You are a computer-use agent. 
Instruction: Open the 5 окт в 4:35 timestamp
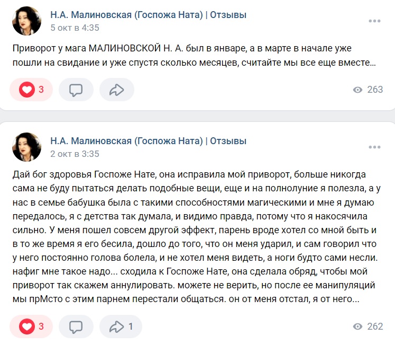point(75,28)
